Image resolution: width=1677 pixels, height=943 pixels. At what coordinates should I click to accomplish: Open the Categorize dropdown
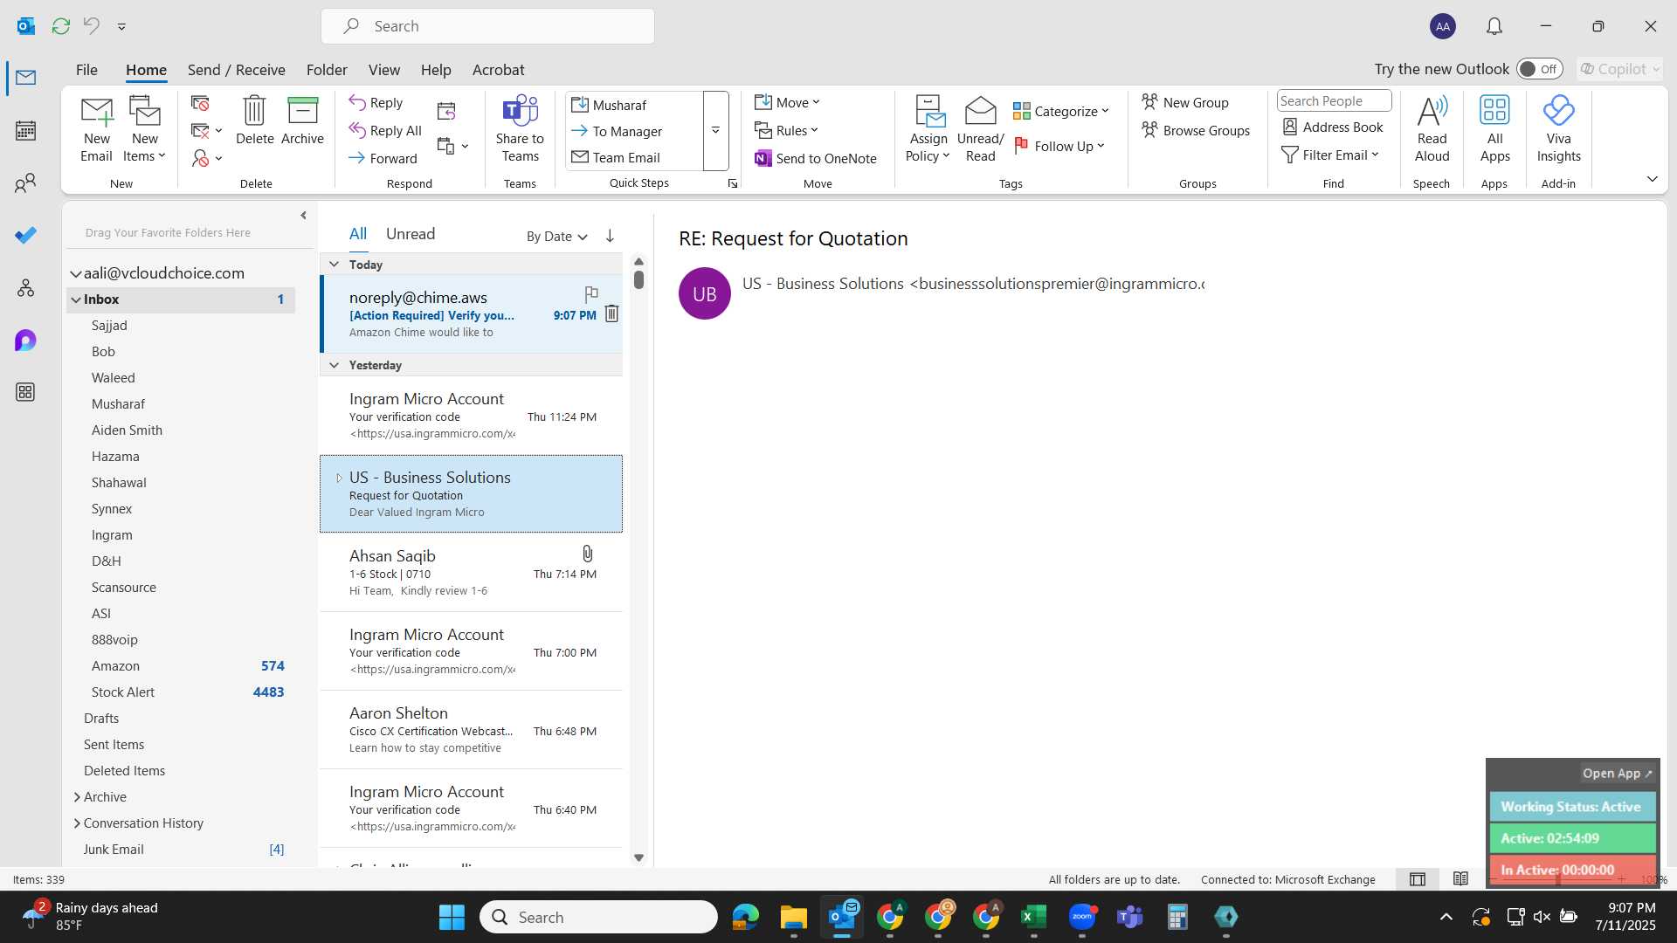click(x=1061, y=111)
